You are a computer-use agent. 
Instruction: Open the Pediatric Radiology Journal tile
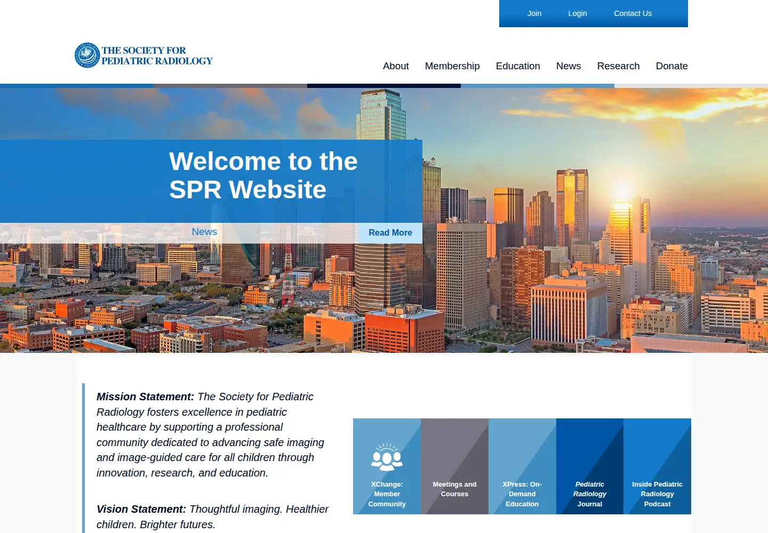coord(590,466)
